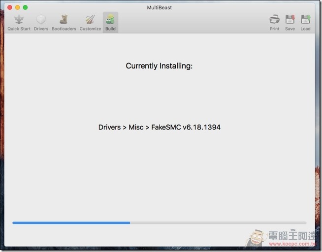
Task: Select the Bootloaders boot icon
Action: tap(64, 20)
